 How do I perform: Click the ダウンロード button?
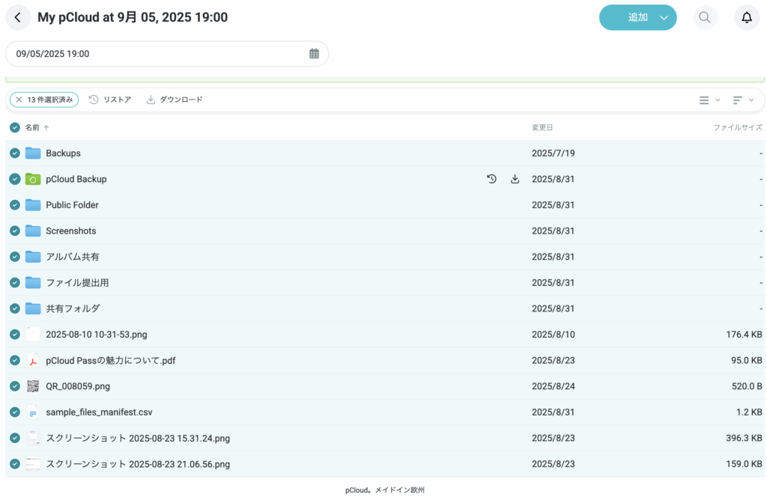[x=175, y=100]
